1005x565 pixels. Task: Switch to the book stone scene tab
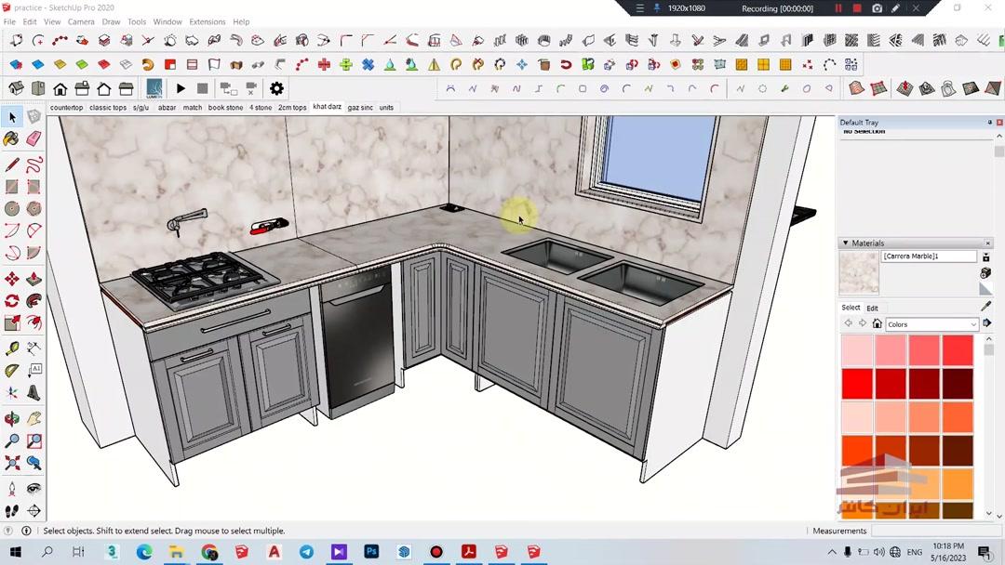click(225, 108)
